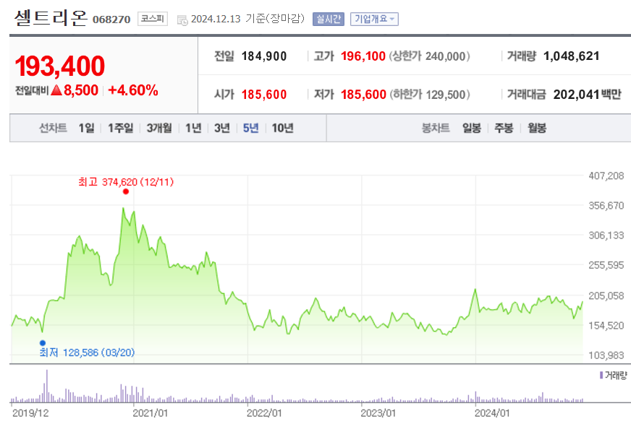Click the 205,058 y-axis label

pos(606,296)
